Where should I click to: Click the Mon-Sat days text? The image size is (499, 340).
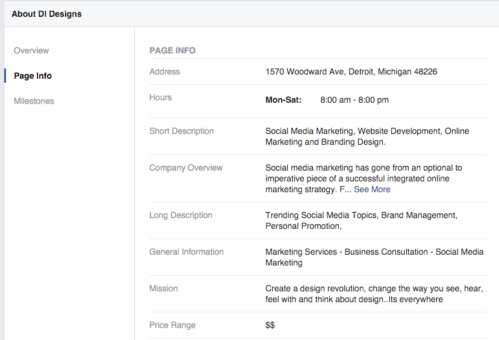(284, 100)
